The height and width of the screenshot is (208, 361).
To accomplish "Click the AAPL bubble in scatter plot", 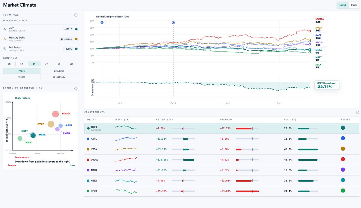I will (x=60, y=126).
